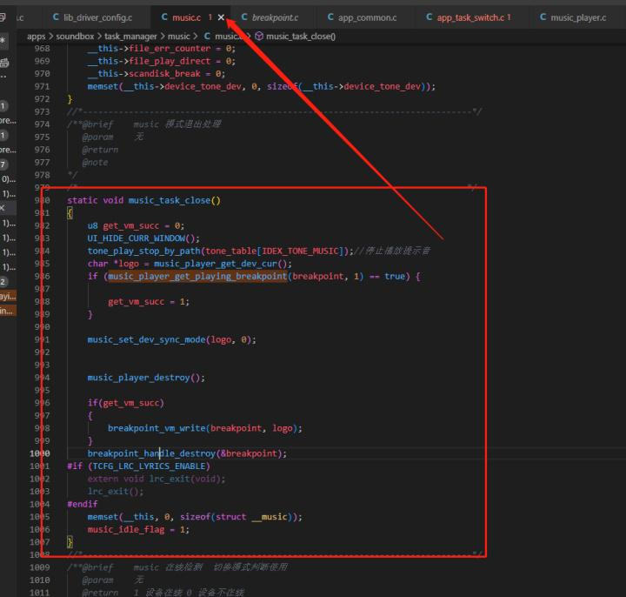Click the 'u8 get_vm_succ = 0;' line
This screenshot has width=626, height=597.
(x=136, y=225)
